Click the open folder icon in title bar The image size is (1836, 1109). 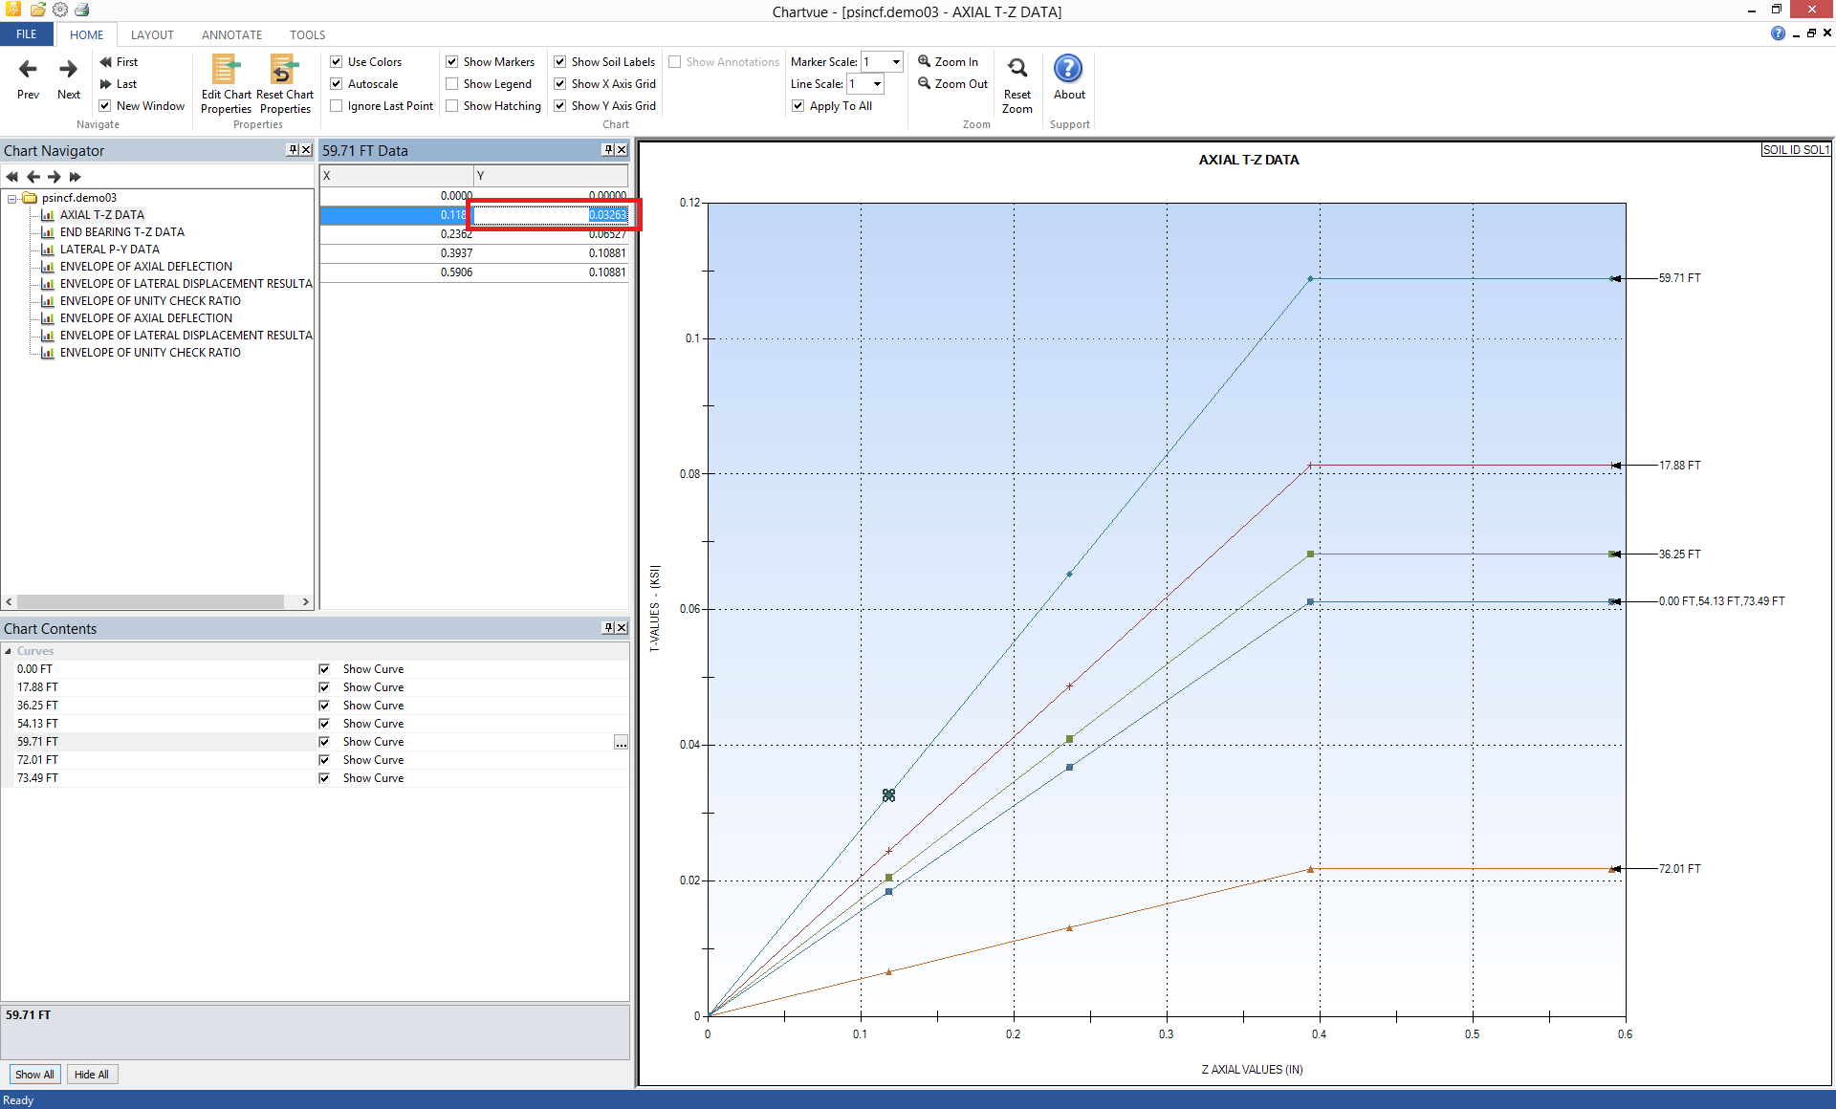(x=37, y=10)
